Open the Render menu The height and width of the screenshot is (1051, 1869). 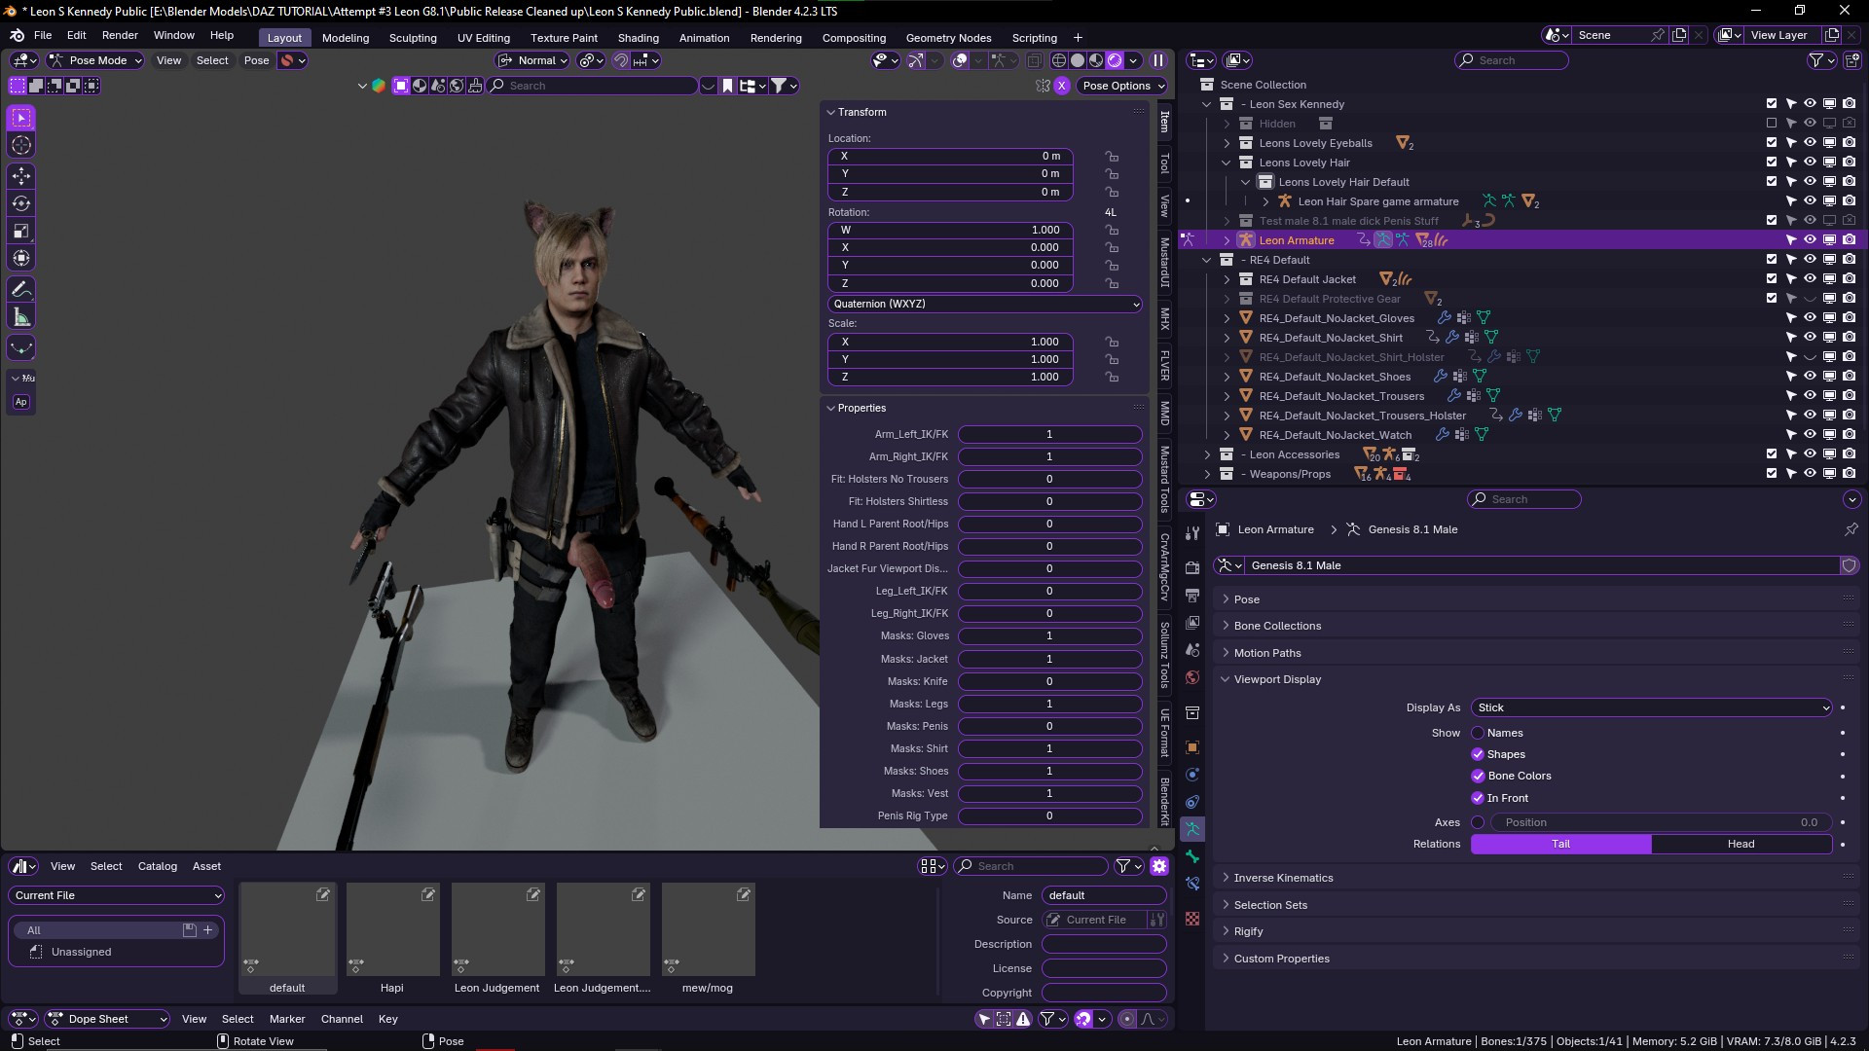(120, 35)
